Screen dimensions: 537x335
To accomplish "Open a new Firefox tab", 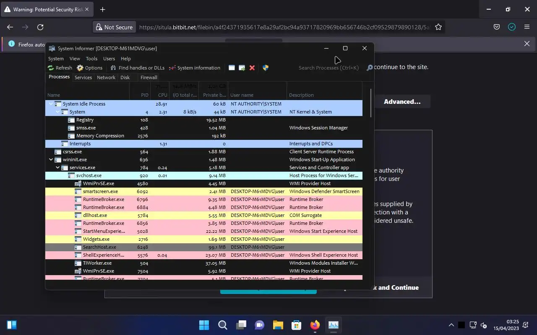I will coord(102,9).
